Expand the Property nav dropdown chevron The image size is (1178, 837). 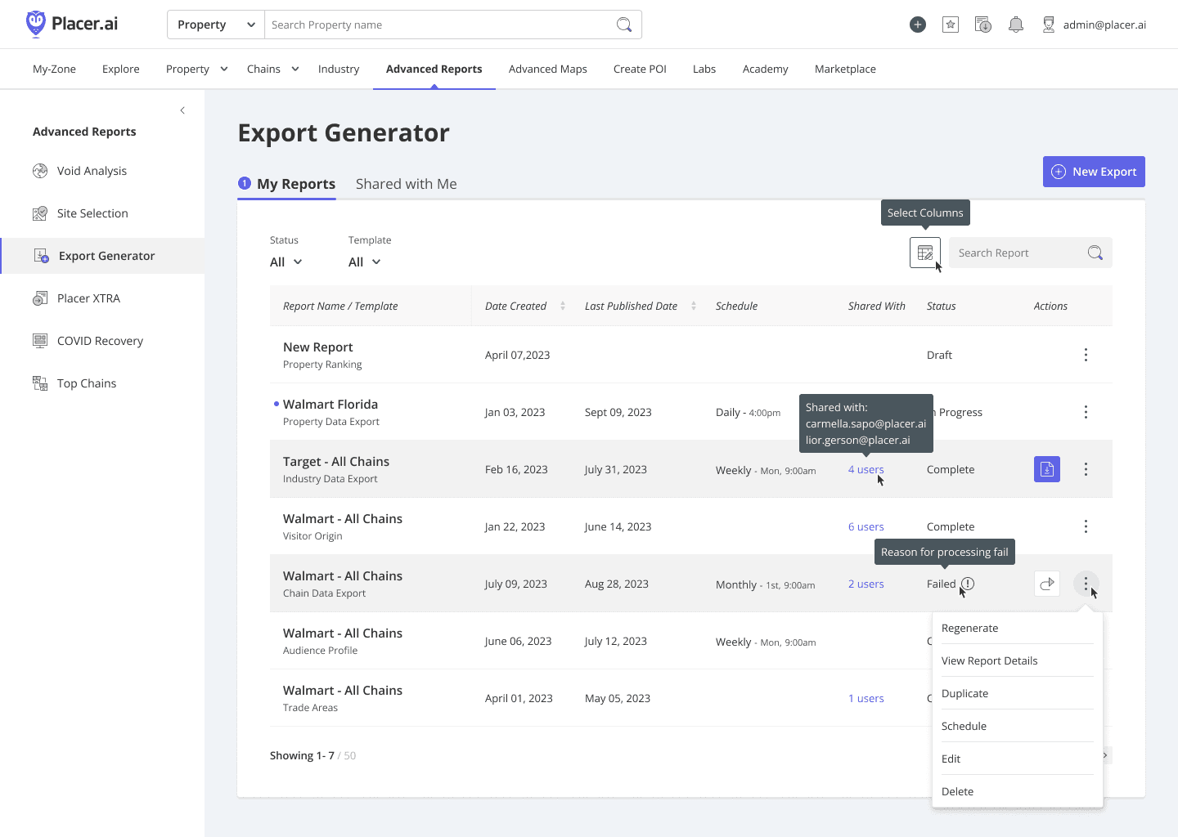click(x=223, y=69)
